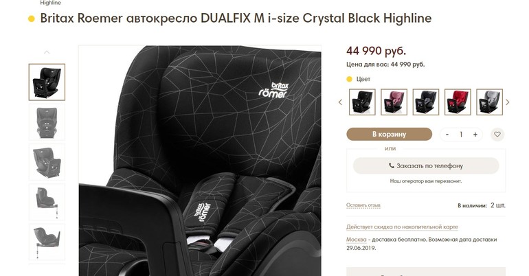Viewport: 529px width, 276px height.
Task: Click Заказать по телефону button
Action: pos(426,165)
